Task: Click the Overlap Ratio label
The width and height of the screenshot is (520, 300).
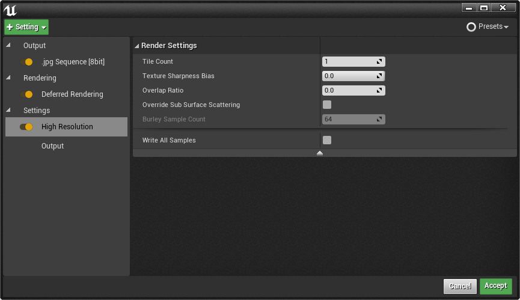Action: (x=163, y=90)
